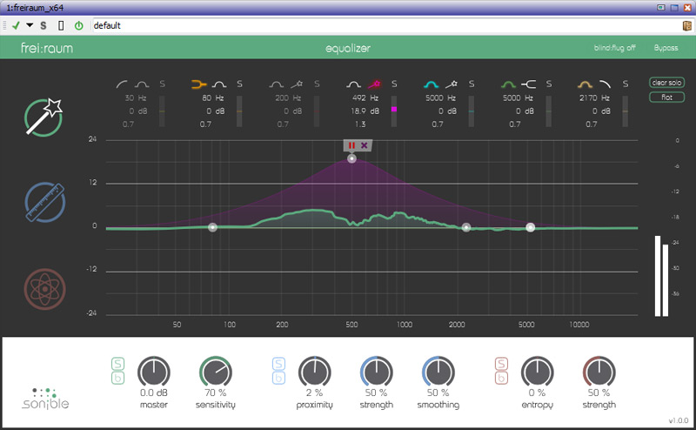Click the sensitivity knob at 70 %

tap(215, 373)
